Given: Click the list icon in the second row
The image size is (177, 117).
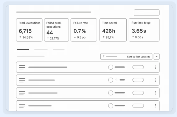Looking at the screenshot, I should coord(22,80).
